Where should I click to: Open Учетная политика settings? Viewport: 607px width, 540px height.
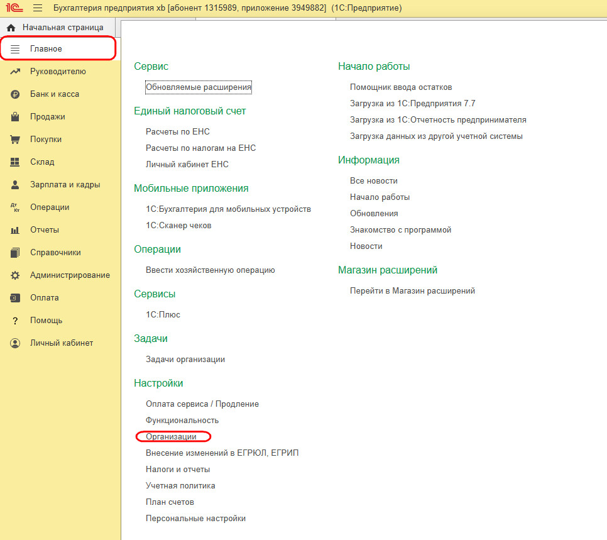(x=180, y=485)
